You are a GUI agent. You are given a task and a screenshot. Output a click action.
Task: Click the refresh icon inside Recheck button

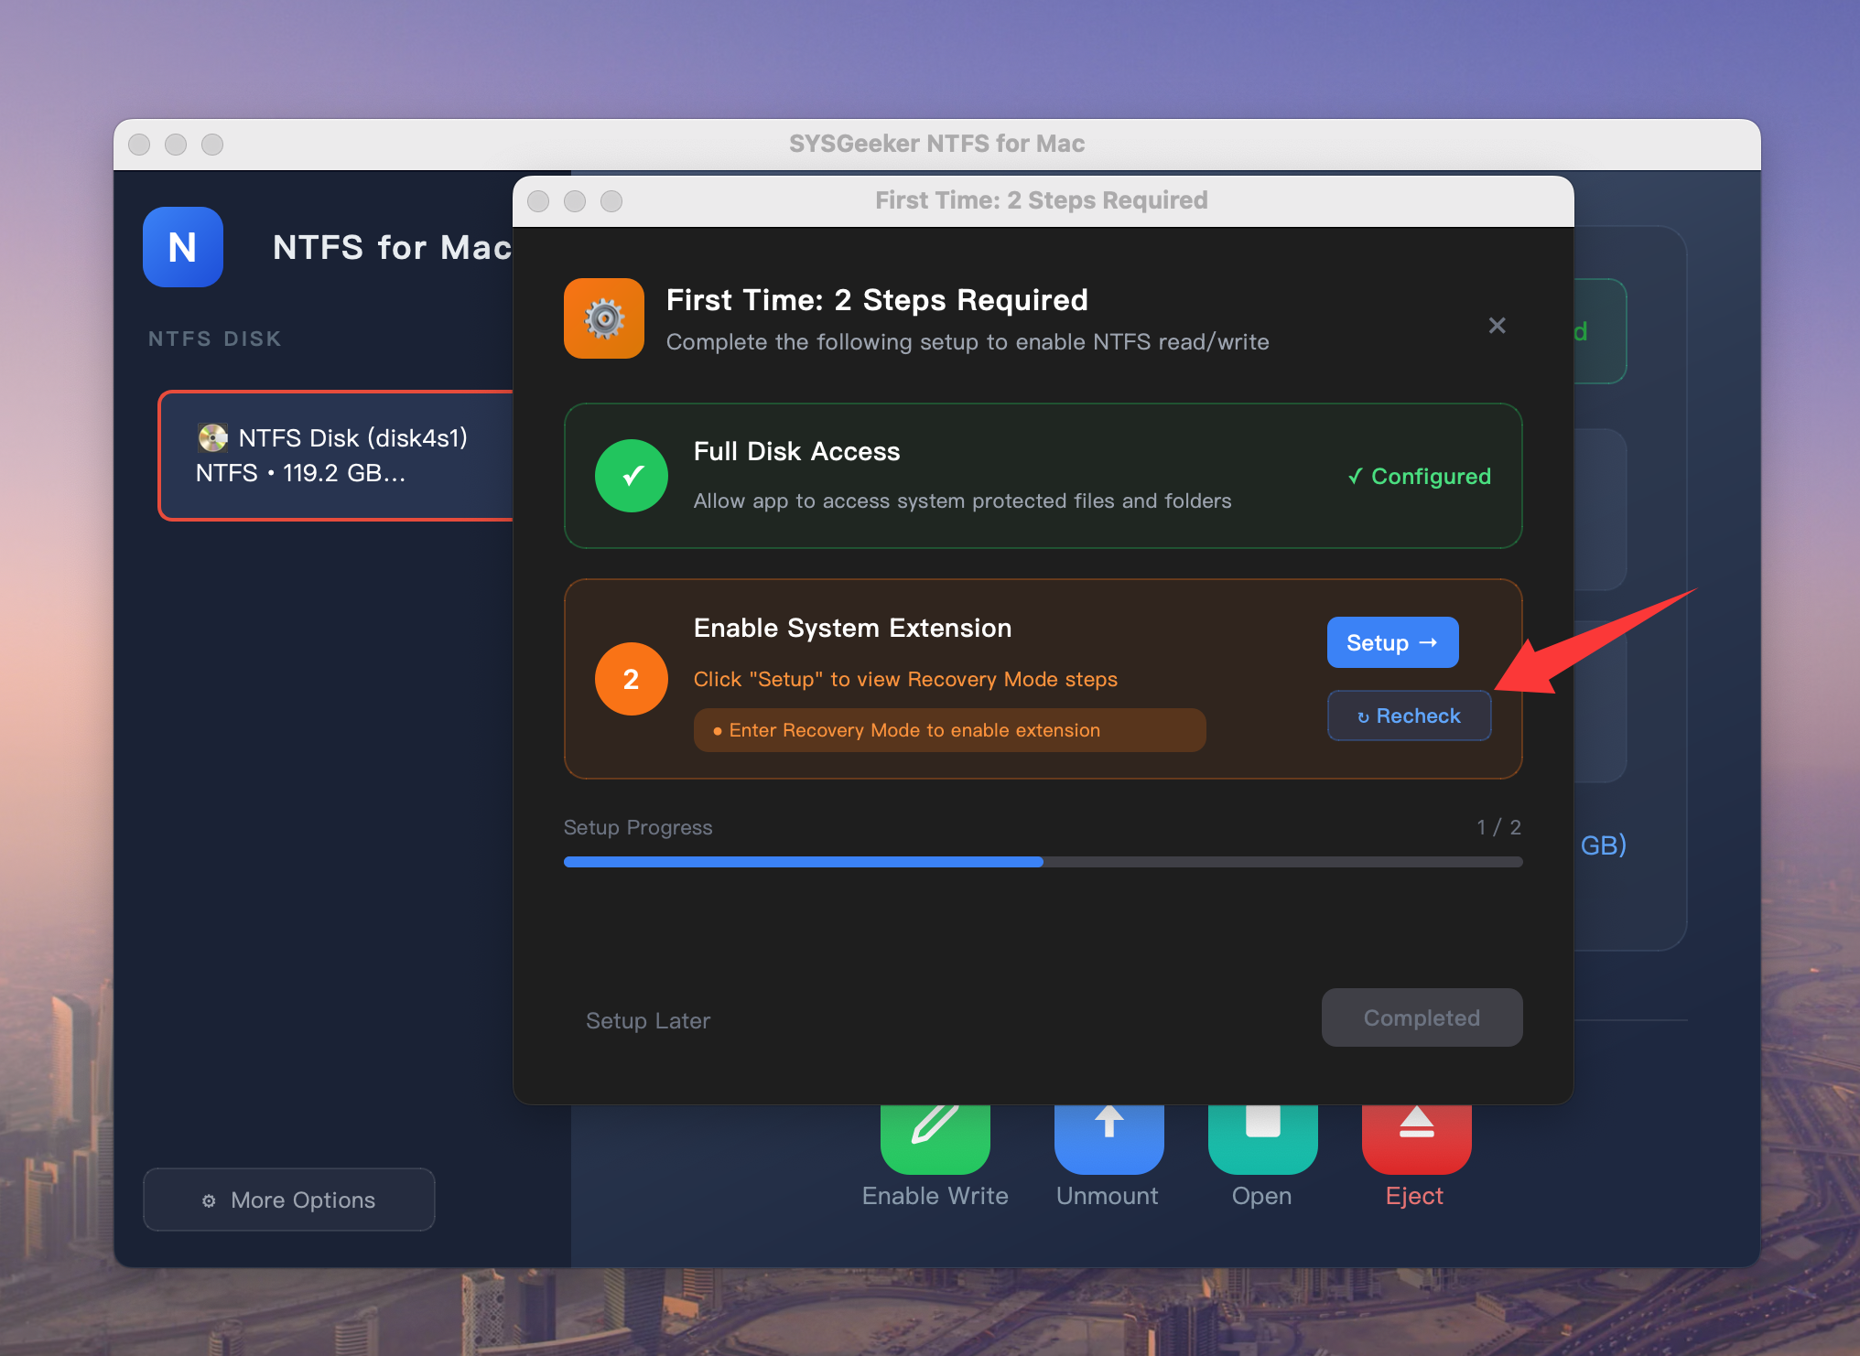[1363, 716]
